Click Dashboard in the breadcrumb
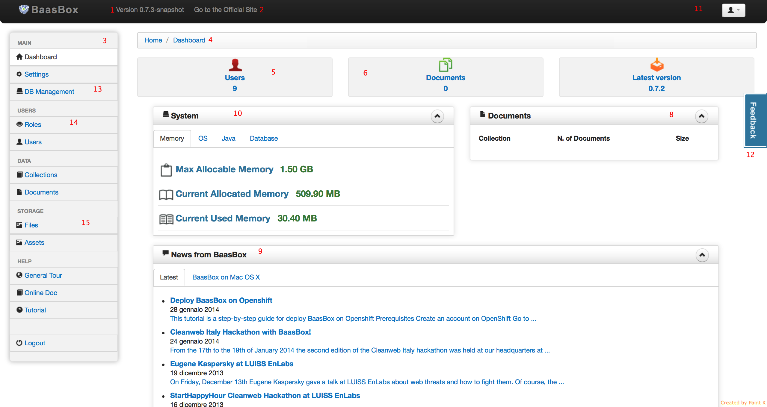The height and width of the screenshot is (407, 767). 189,40
